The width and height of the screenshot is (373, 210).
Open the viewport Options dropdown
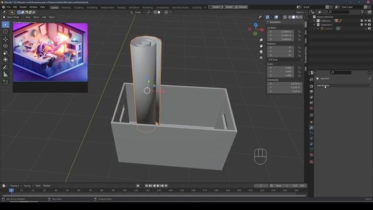(x=301, y=12)
